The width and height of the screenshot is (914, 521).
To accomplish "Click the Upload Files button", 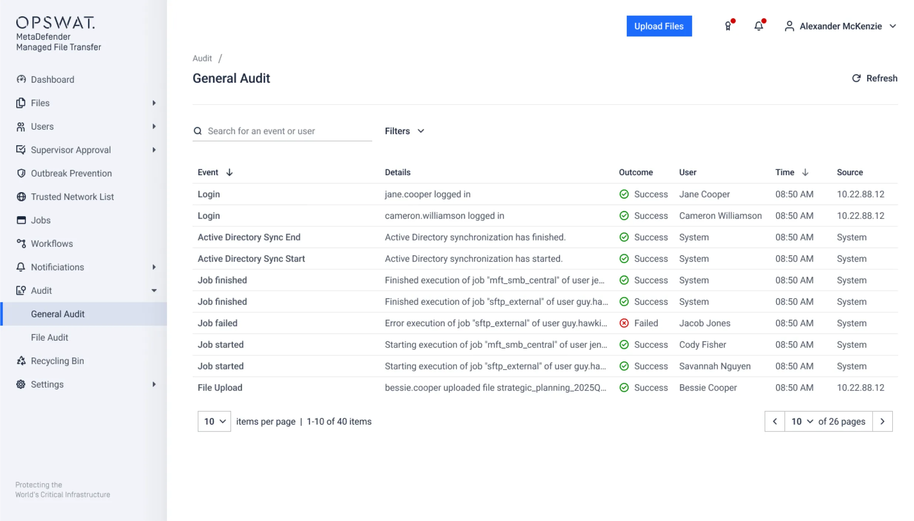I will [x=659, y=26].
